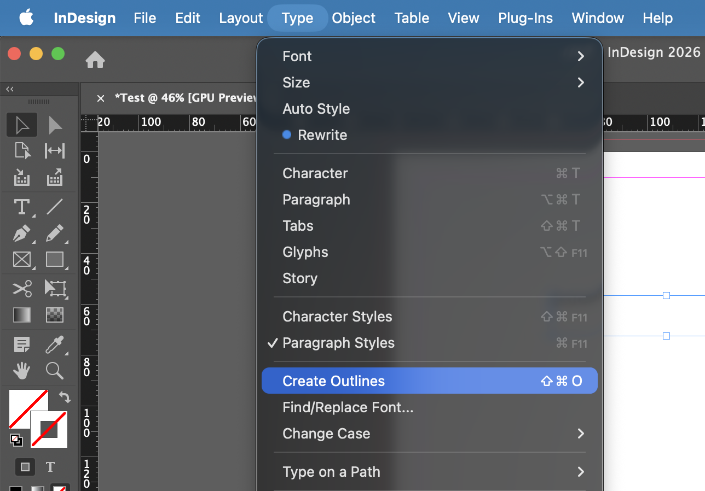
Task: Reset to default fill and stroke
Action: [16, 439]
